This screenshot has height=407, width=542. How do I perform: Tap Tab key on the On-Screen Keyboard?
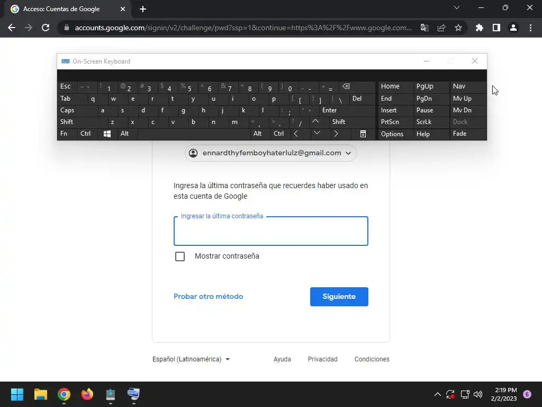72,99
